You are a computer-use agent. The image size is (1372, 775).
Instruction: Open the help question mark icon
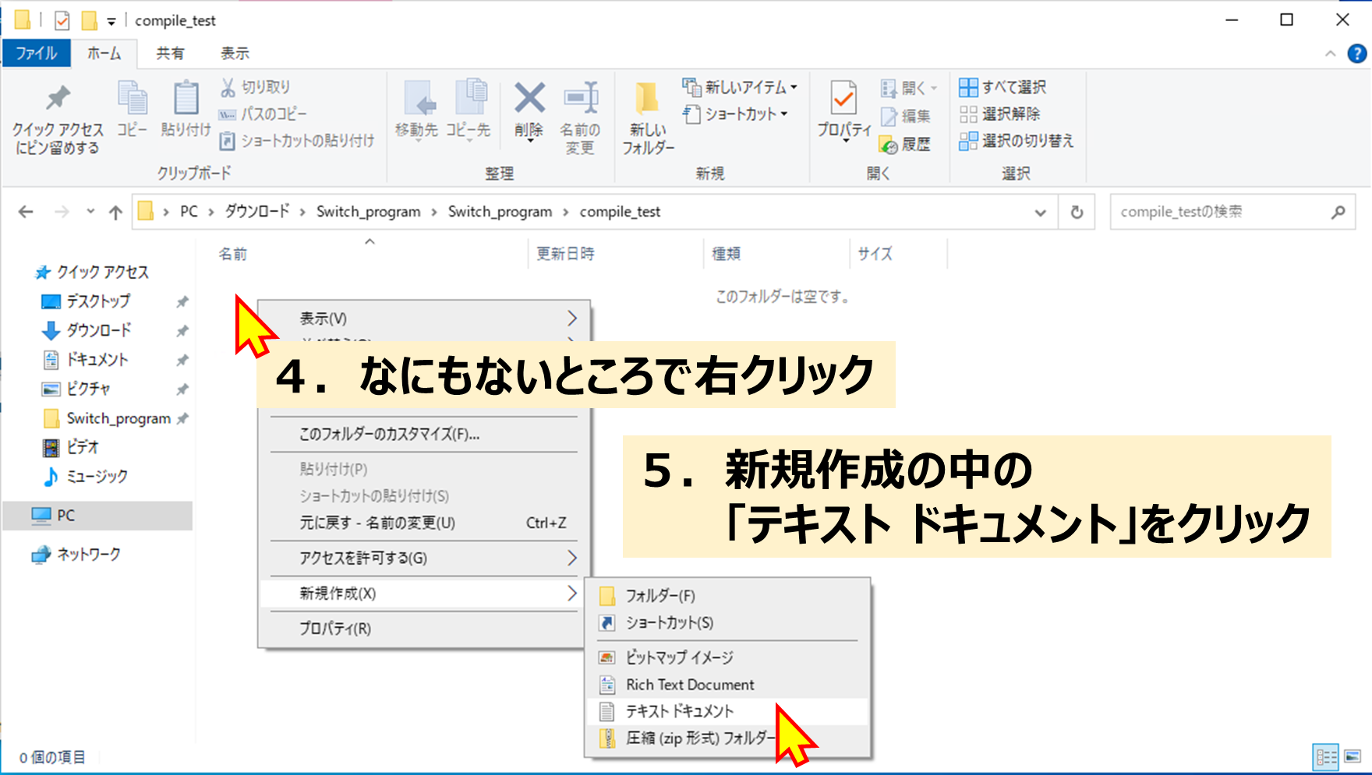coord(1357,54)
